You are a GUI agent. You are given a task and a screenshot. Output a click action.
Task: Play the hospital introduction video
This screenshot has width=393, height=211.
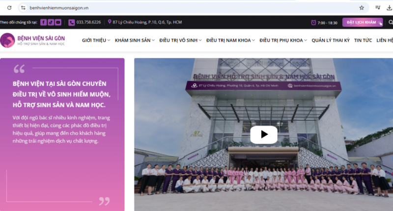264,134
